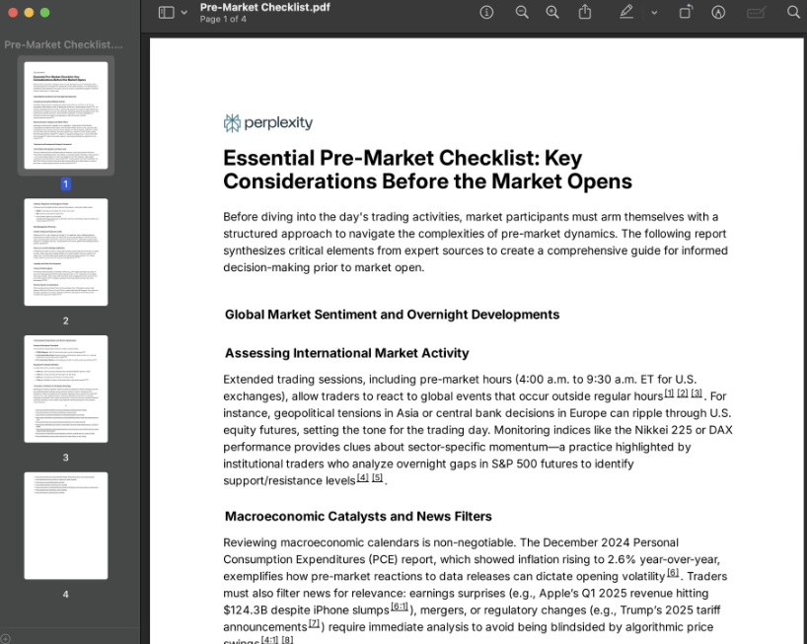Expand the sidebar view options chevron

[x=183, y=13]
